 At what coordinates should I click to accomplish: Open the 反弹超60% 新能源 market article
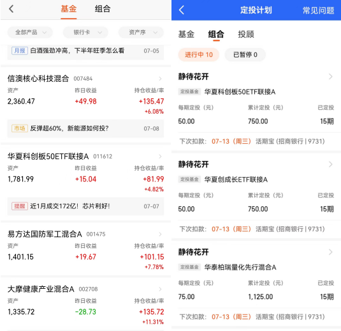click(x=85, y=128)
